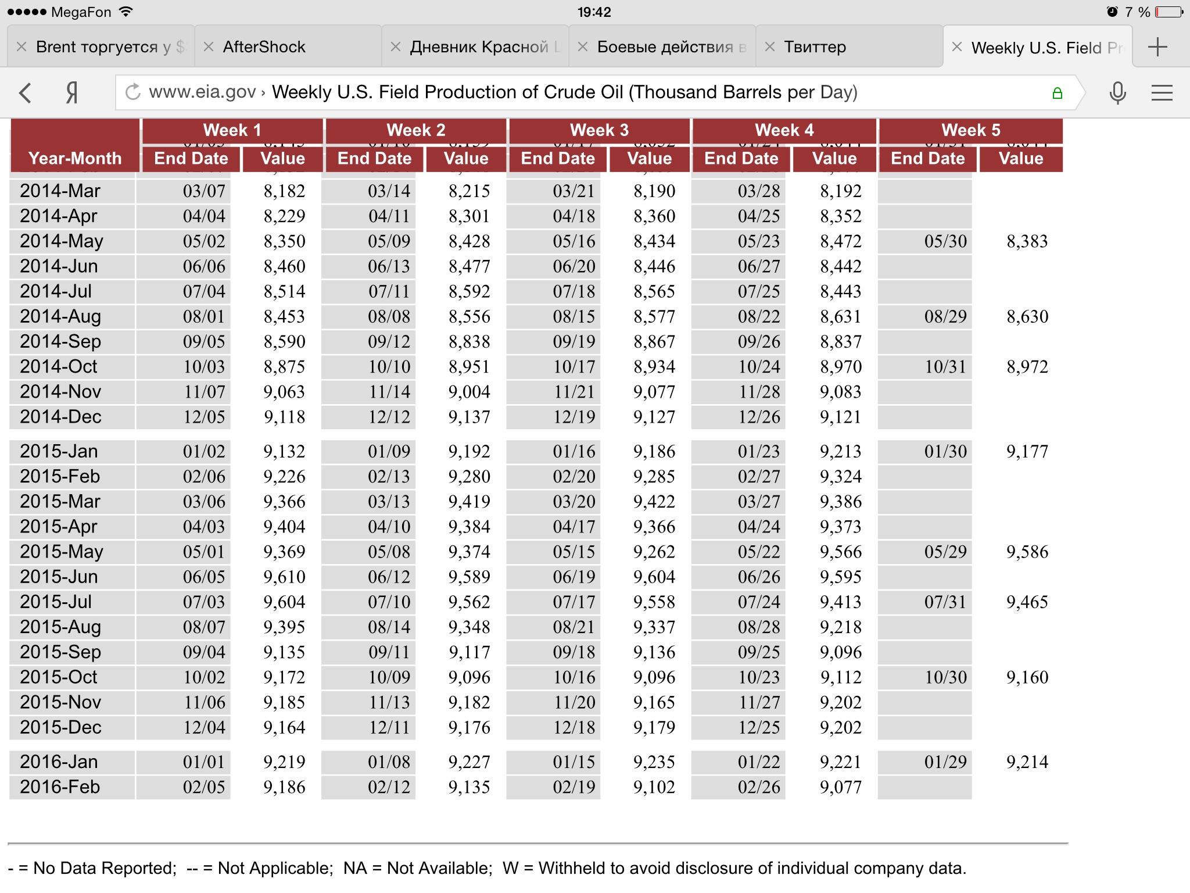Tap the green secure padlock icon
This screenshot has height=893, width=1190.
pos(1058,93)
